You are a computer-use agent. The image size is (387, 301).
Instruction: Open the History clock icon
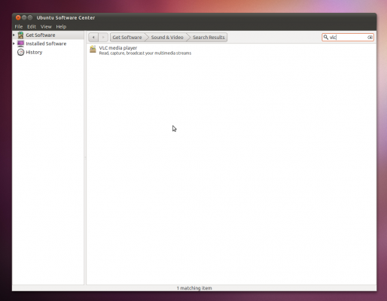(x=20, y=52)
